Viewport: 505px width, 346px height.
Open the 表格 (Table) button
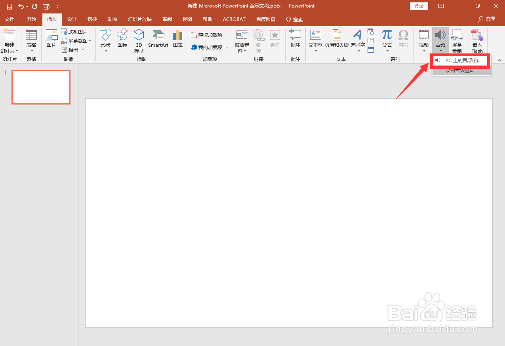(x=31, y=41)
